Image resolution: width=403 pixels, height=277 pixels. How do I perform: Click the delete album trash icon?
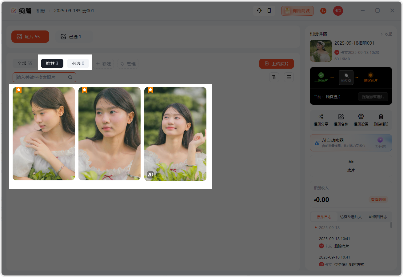click(381, 117)
